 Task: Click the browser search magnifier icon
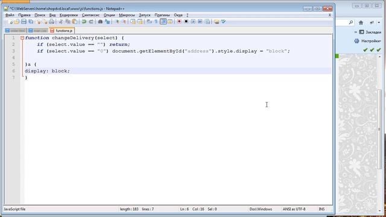pyautogui.click(x=351, y=22)
